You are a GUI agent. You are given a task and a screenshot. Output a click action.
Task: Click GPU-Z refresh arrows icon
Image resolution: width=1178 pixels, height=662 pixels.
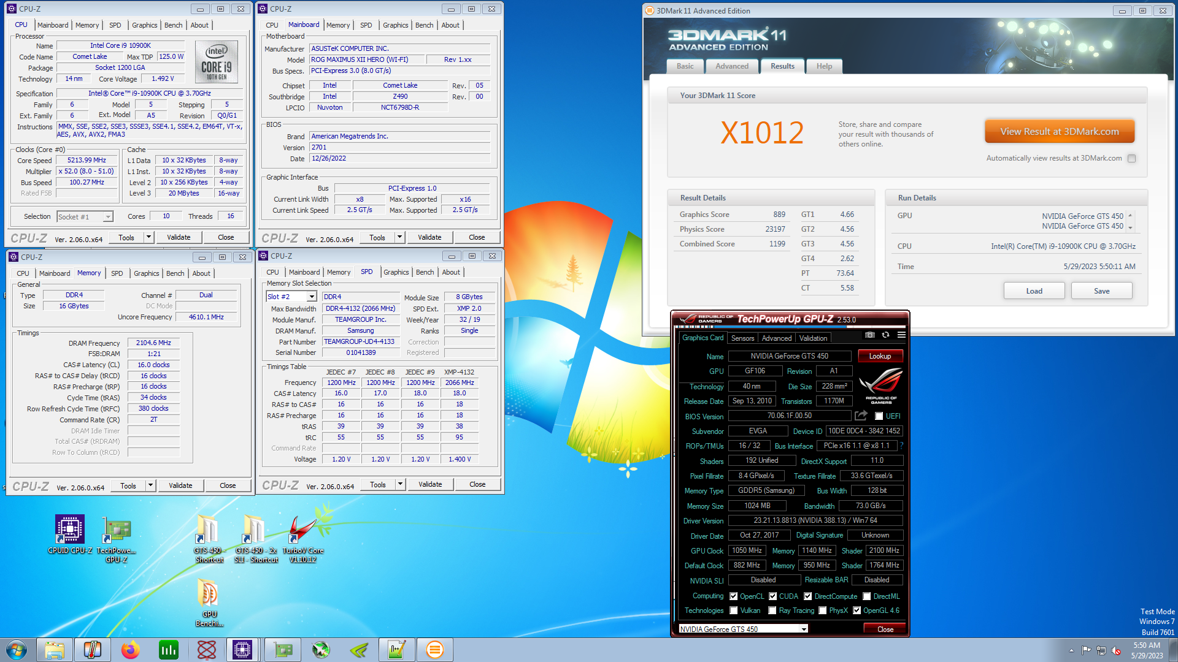[885, 335]
